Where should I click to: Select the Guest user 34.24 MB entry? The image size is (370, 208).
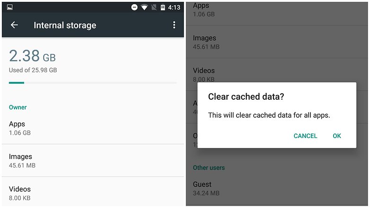tap(277, 189)
